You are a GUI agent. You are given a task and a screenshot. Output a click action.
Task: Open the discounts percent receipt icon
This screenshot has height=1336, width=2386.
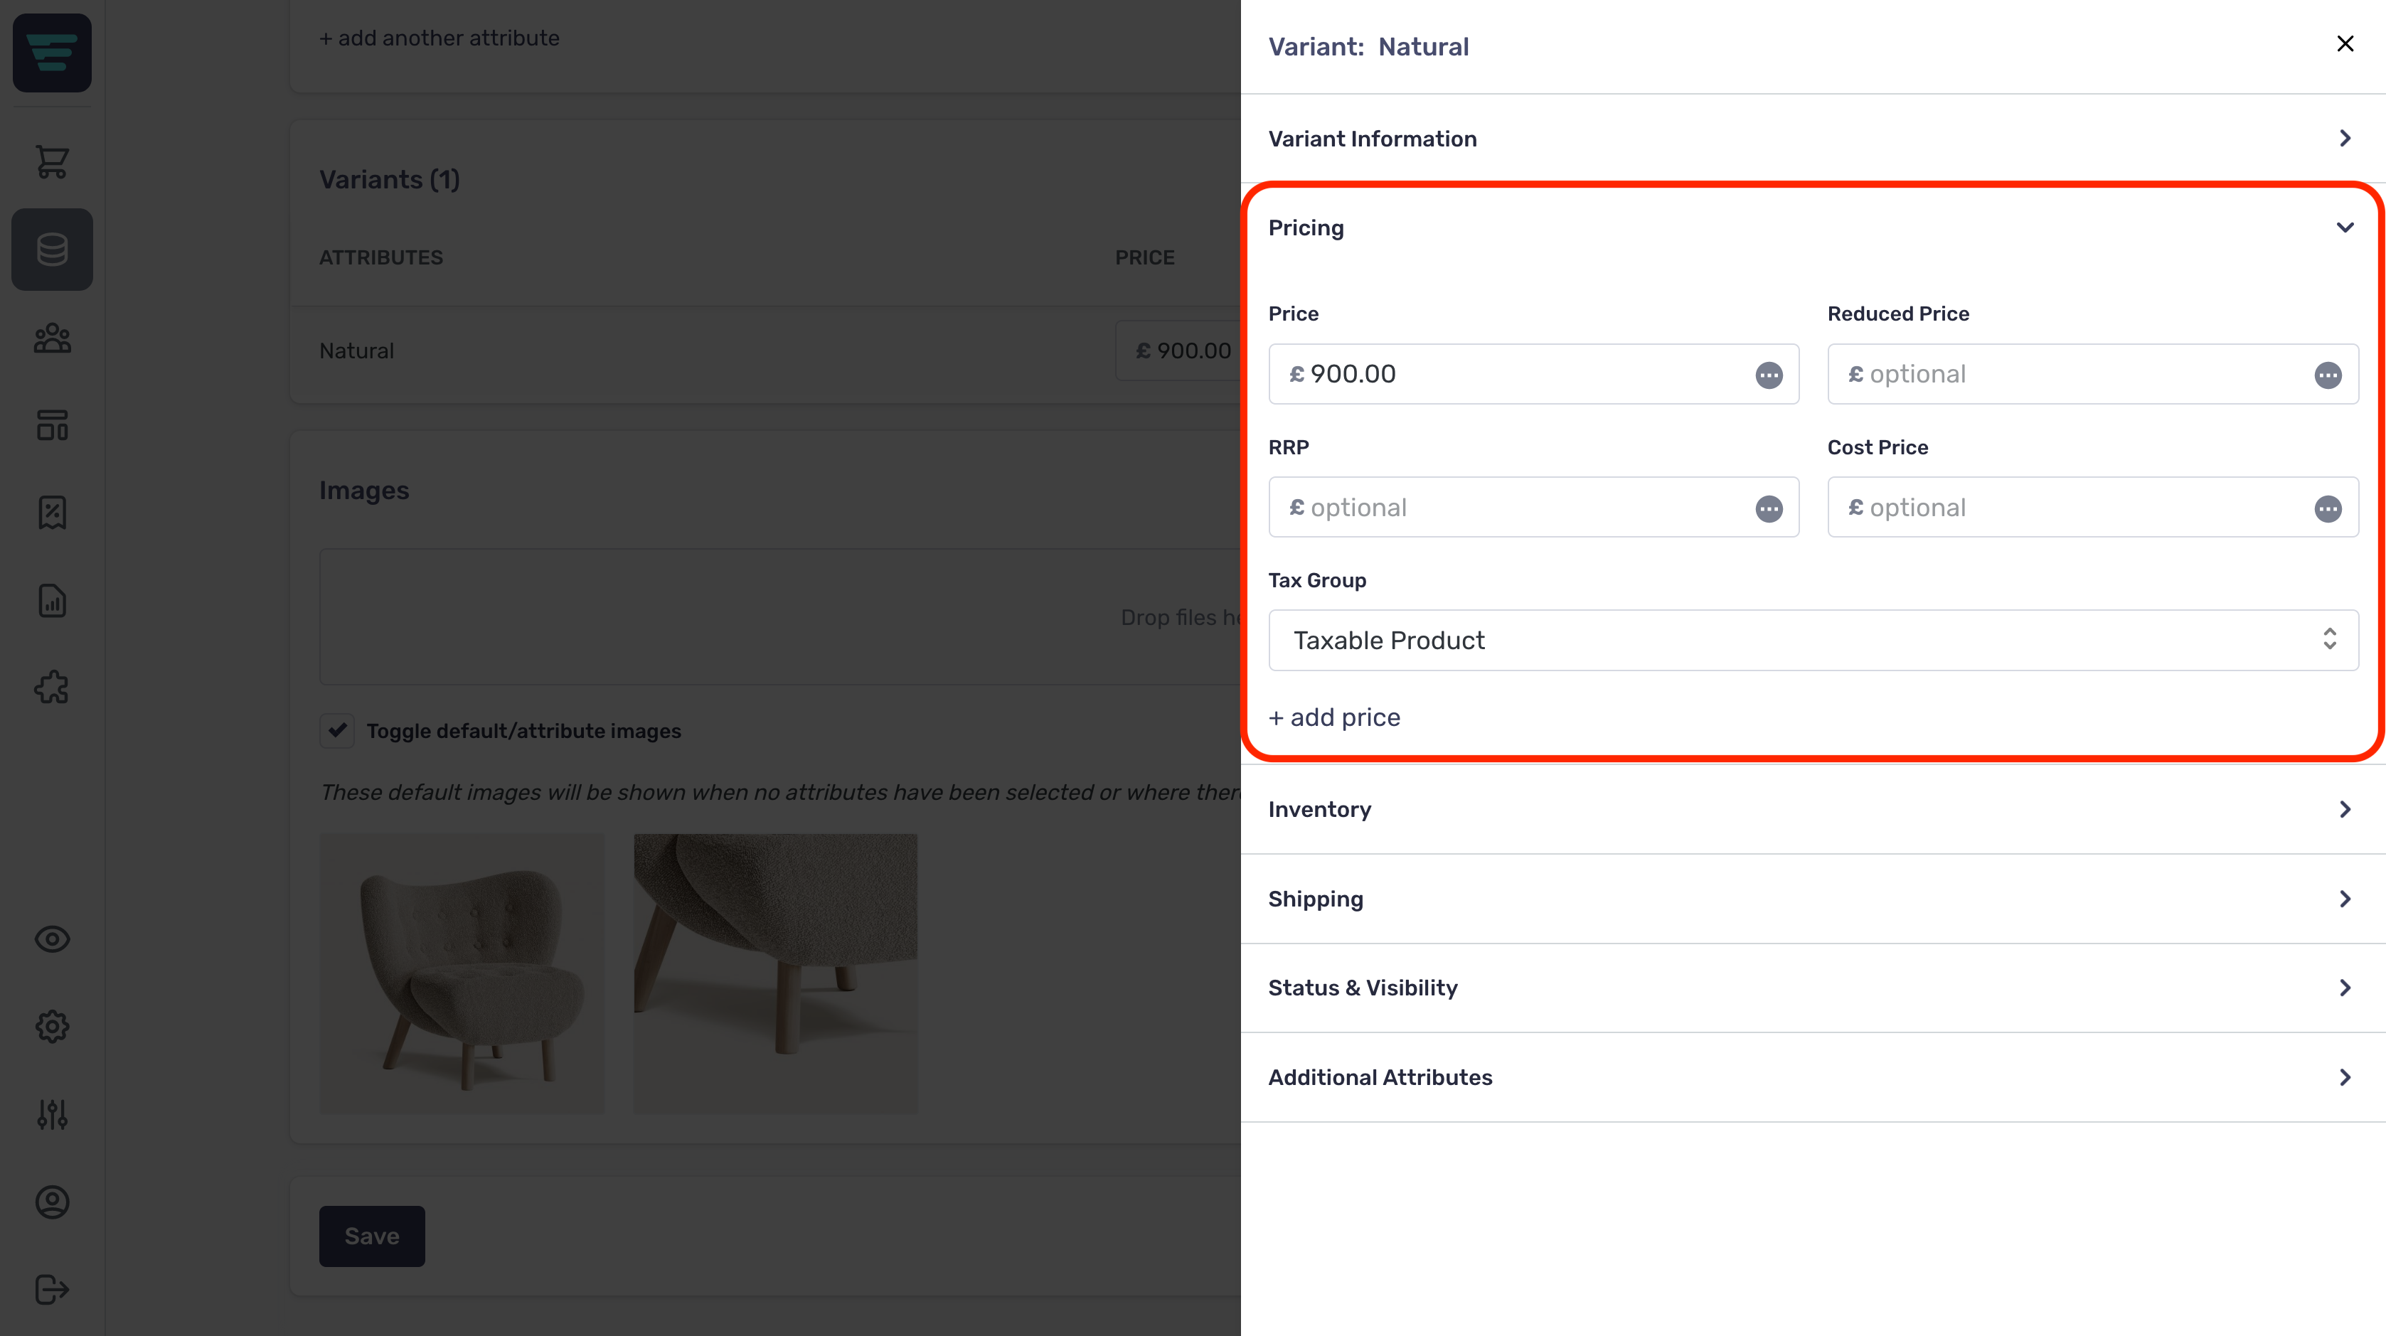[52, 512]
